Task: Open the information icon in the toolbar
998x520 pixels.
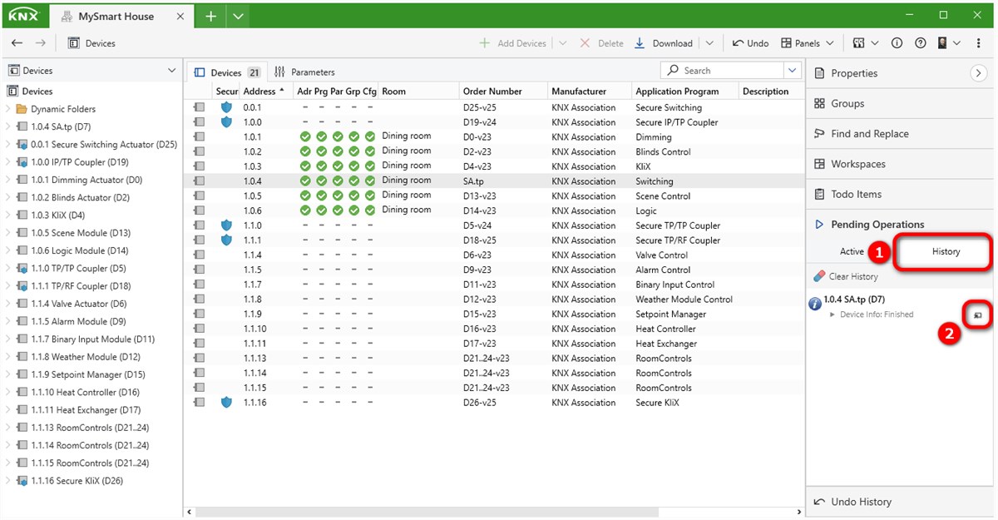Action: pos(897,43)
